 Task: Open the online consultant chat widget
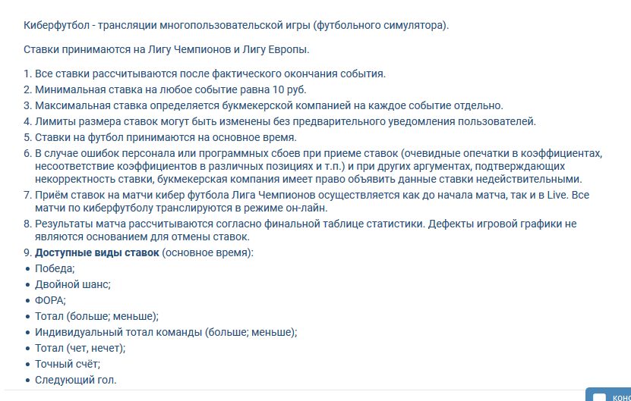617,396
